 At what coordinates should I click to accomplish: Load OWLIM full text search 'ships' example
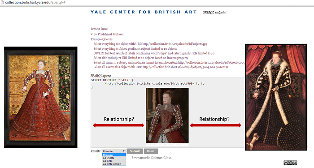coord(154,53)
